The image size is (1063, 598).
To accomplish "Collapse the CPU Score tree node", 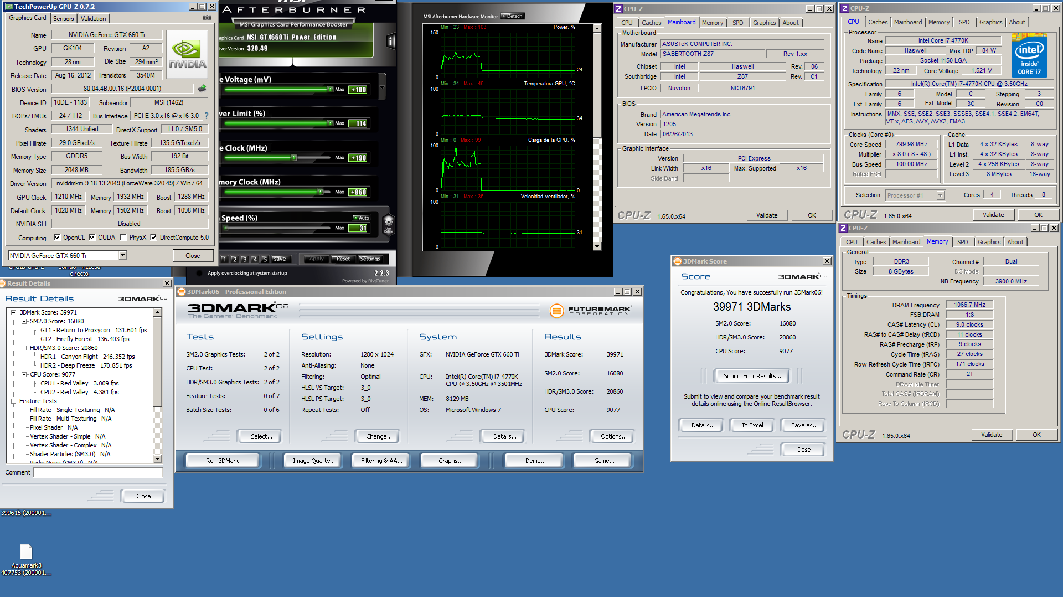I will (x=24, y=375).
